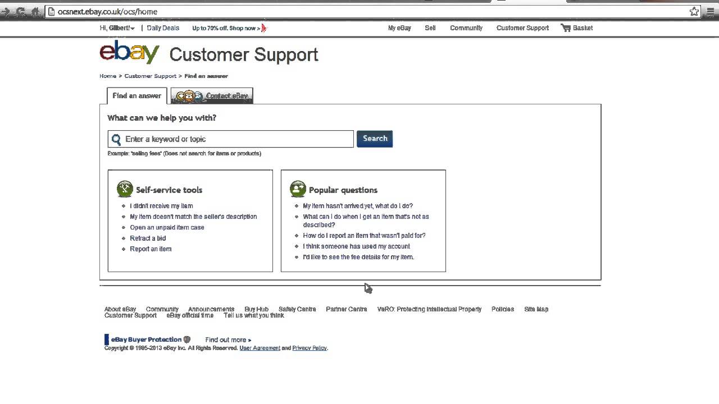The height and width of the screenshot is (404, 719).
Task: Click the Popular questions people icon
Action: pos(298,189)
